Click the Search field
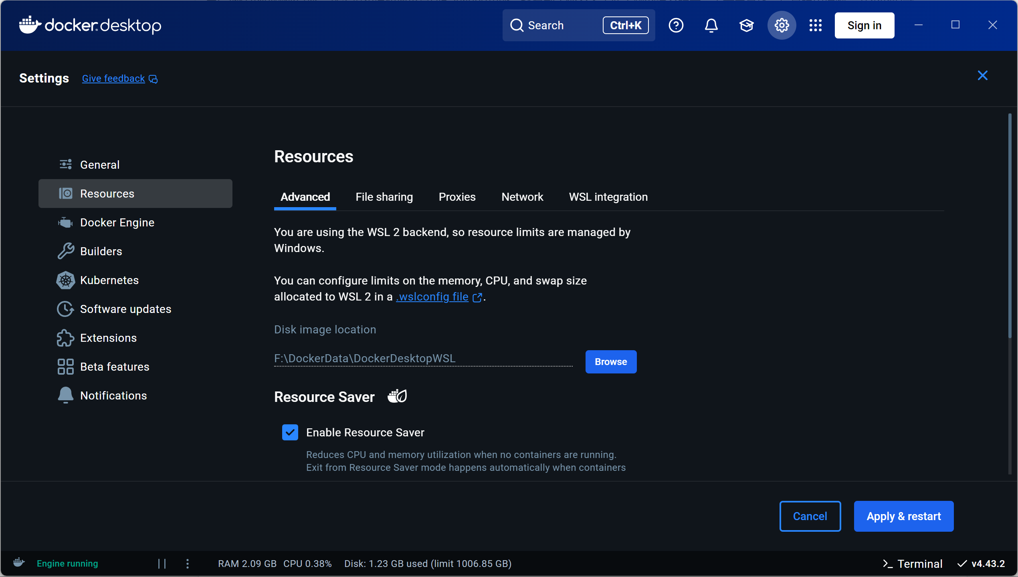The width and height of the screenshot is (1018, 577). click(x=578, y=25)
